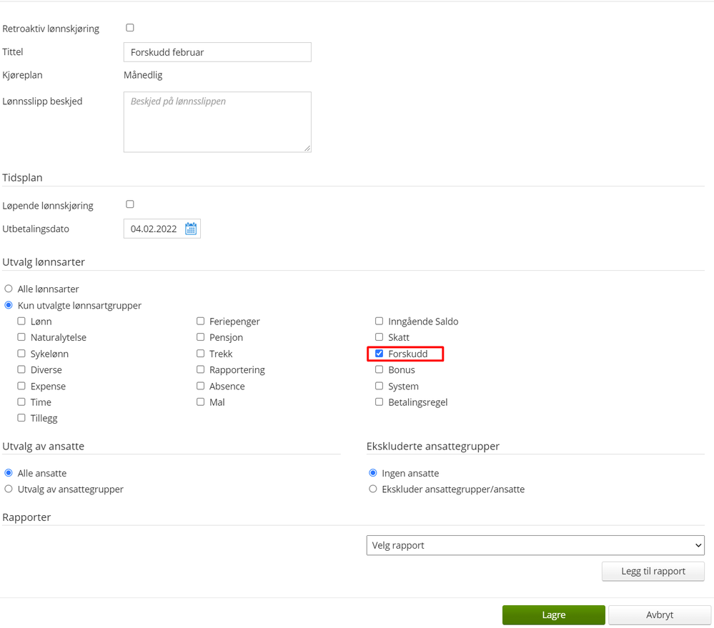Tick the Sykelønn checkbox
Screen dimensions: 714x628
[21, 354]
